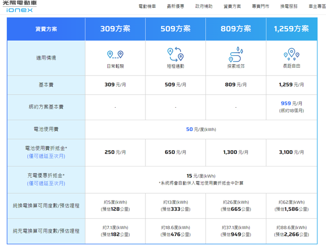Click the 長距自由 caption text
The width and height of the screenshot is (326, 247).
click(x=291, y=66)
